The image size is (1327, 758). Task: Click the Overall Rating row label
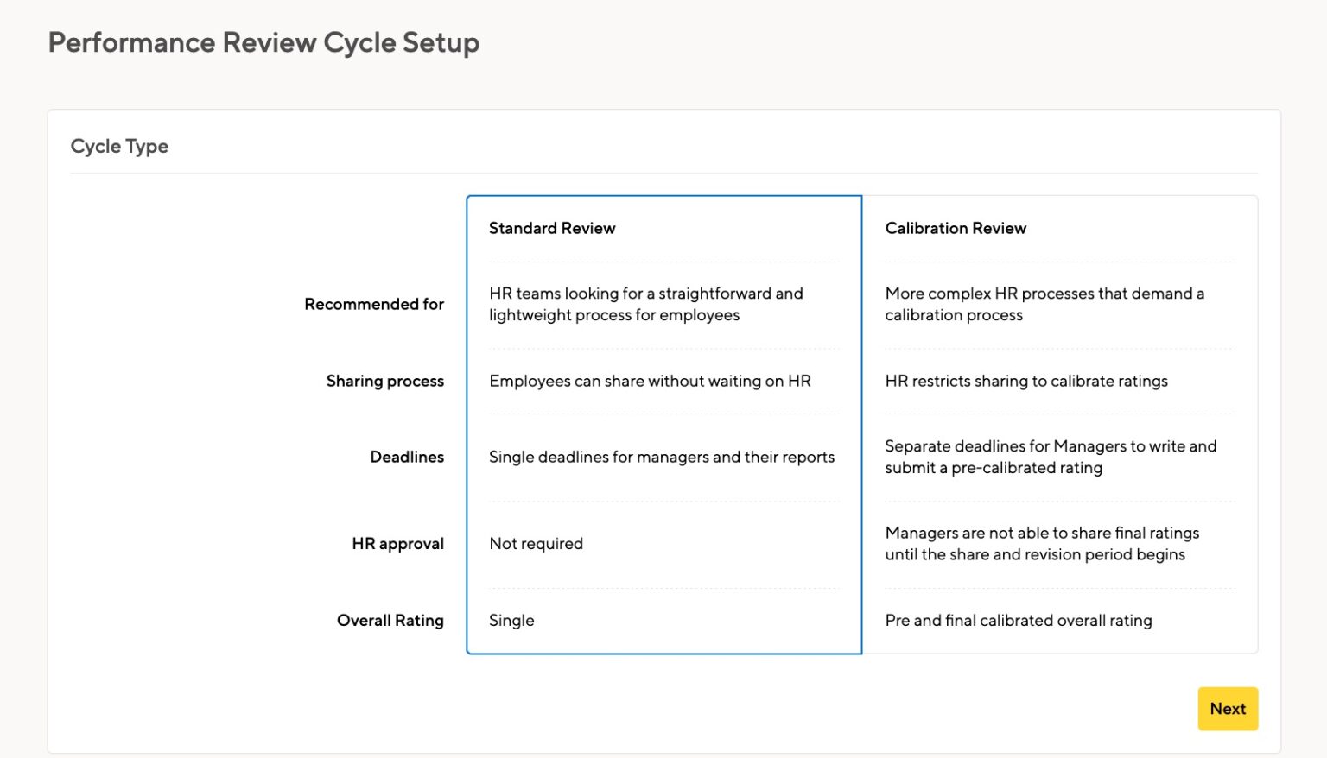click(390, 620)
